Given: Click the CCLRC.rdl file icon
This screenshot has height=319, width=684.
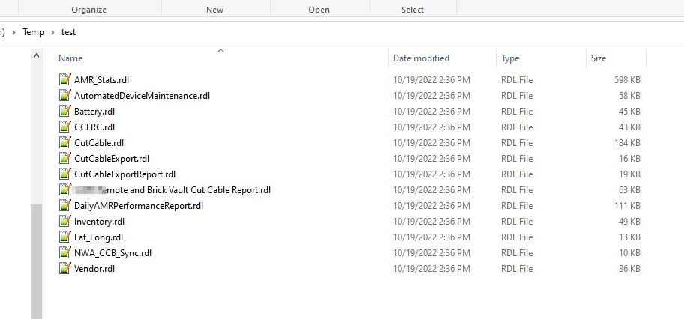Looking at the screenshot, I should pos(64,127).
